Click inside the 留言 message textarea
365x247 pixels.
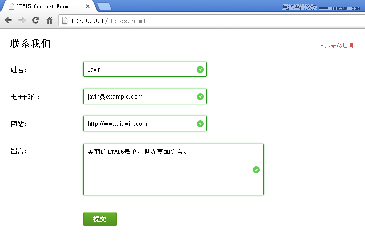tap(173, 170)
